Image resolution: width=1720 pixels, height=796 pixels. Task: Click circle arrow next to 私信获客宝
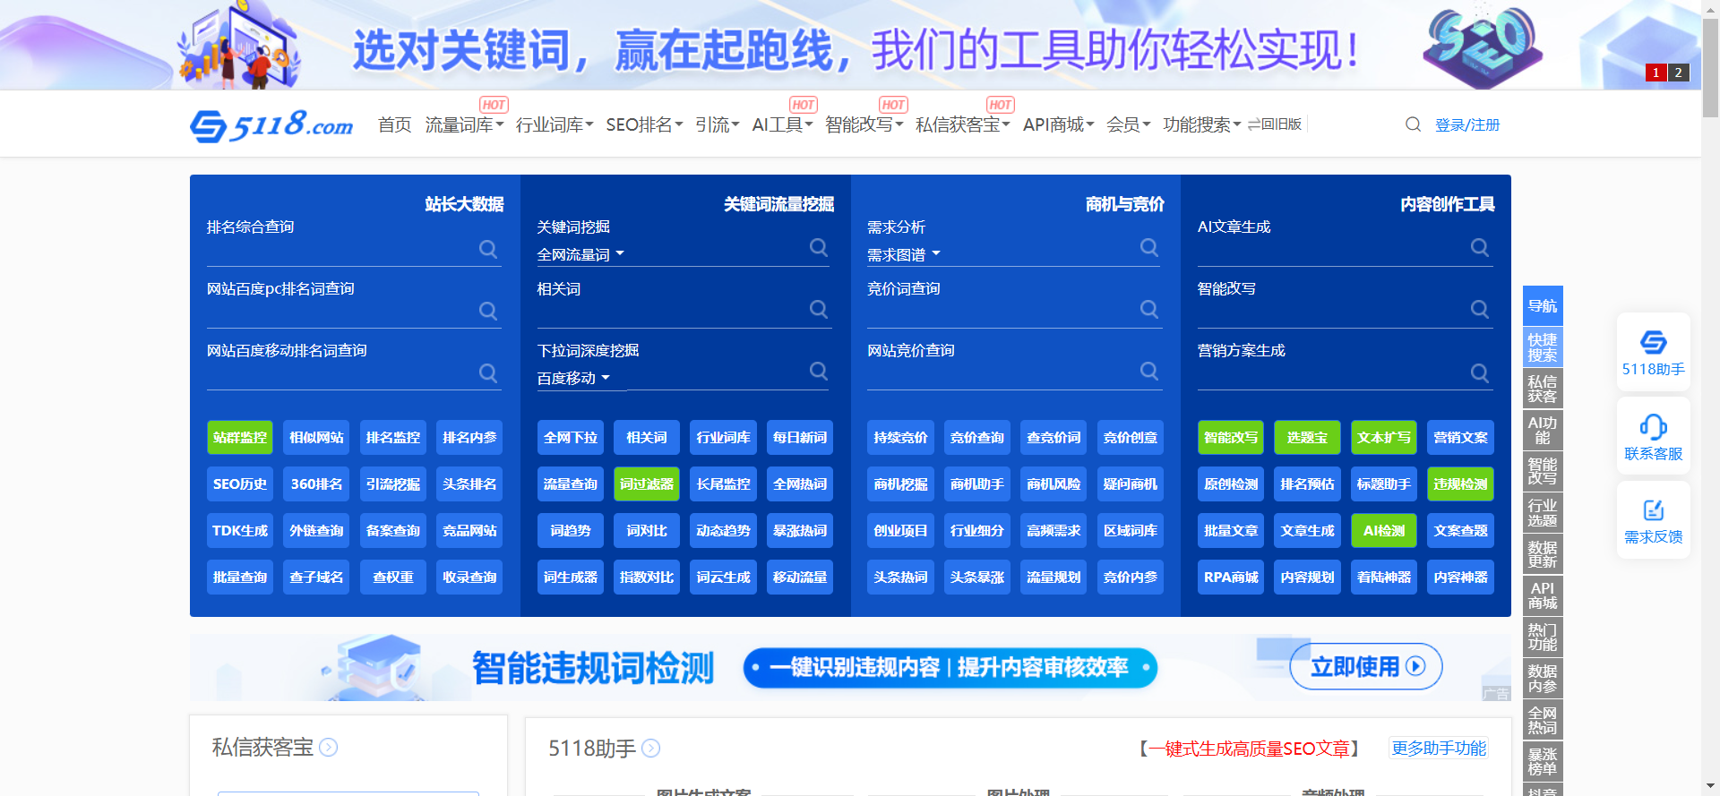click(329, 747)
